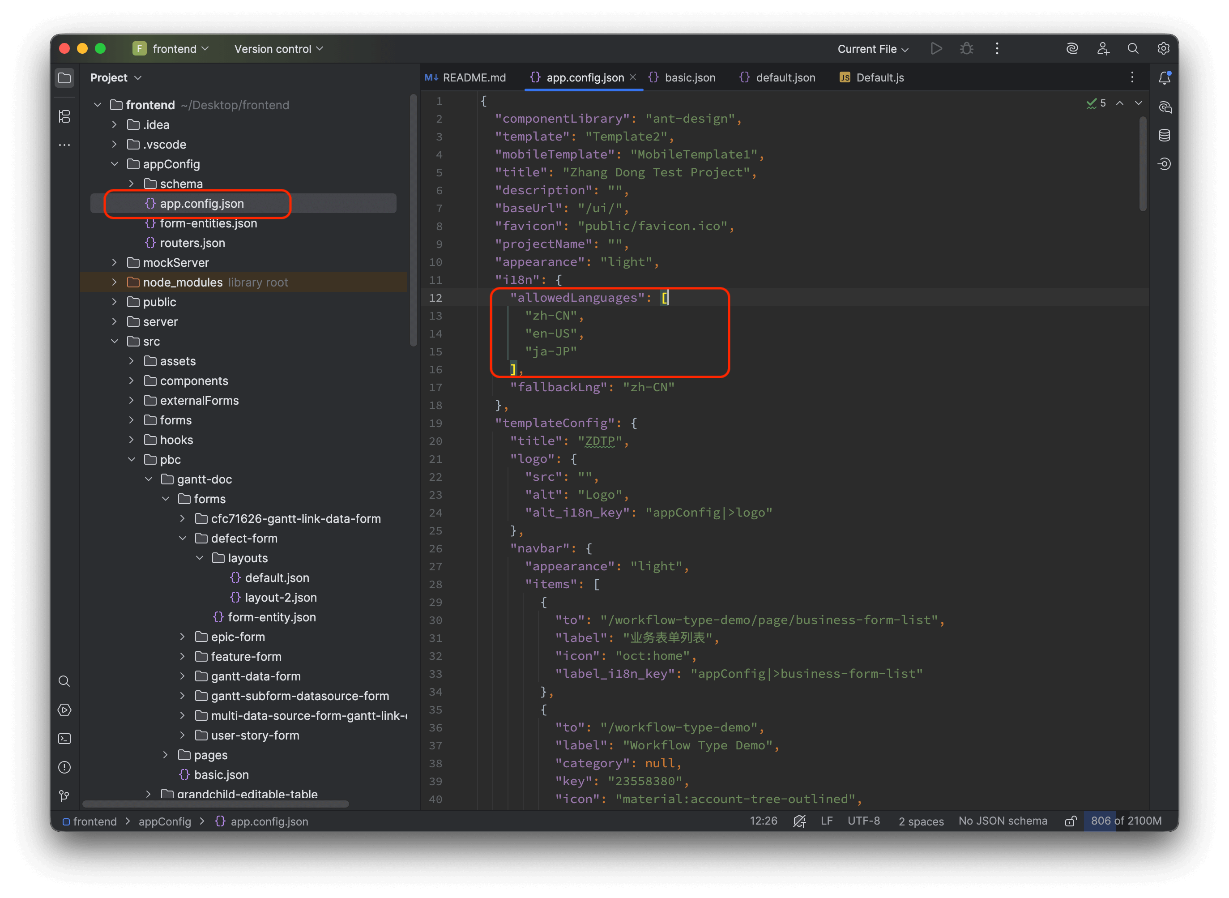The height and width of the screenshot is (898, 1229).
Task: Open Code With Me add-user icon
Action: pos(1103,49)
